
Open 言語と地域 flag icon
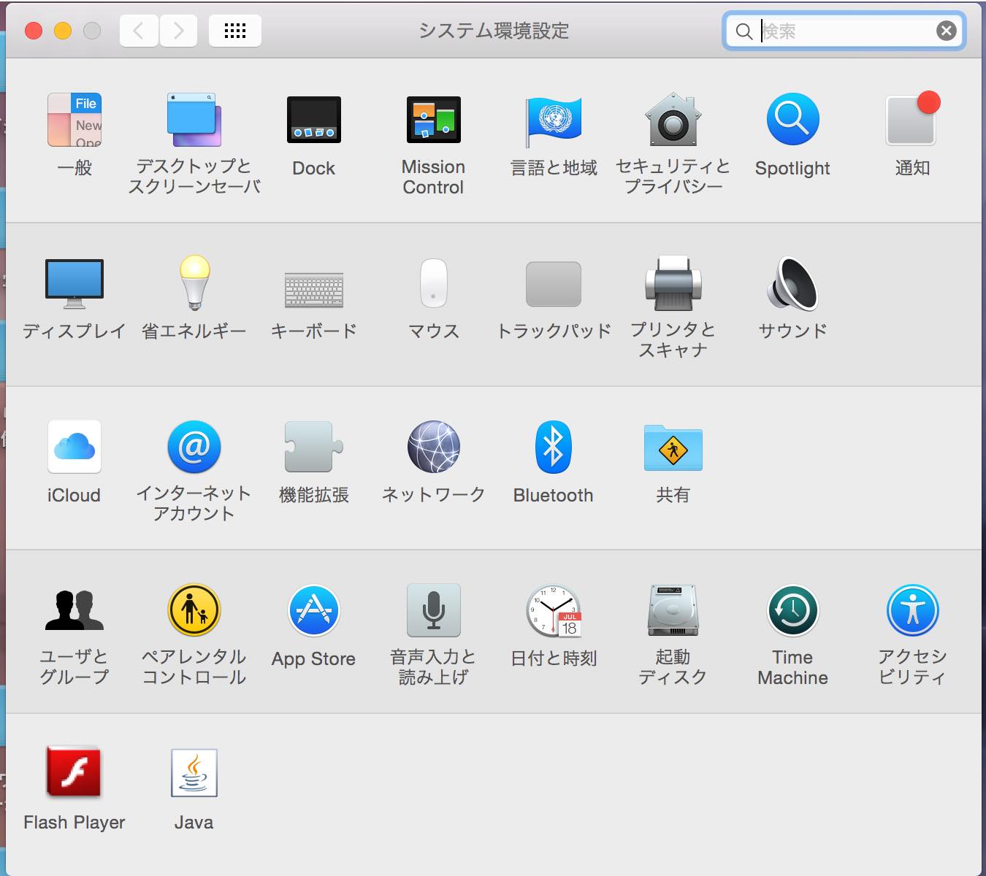[x=554, y=121]
